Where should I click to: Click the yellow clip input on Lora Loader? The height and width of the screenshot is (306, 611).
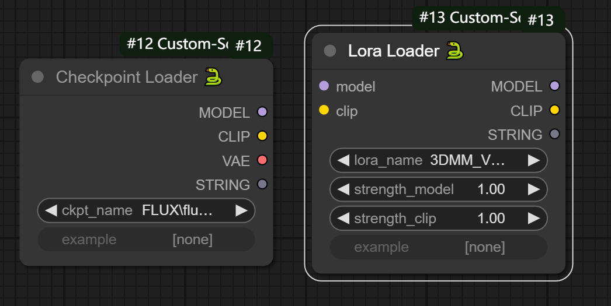[x=324, y=110]
